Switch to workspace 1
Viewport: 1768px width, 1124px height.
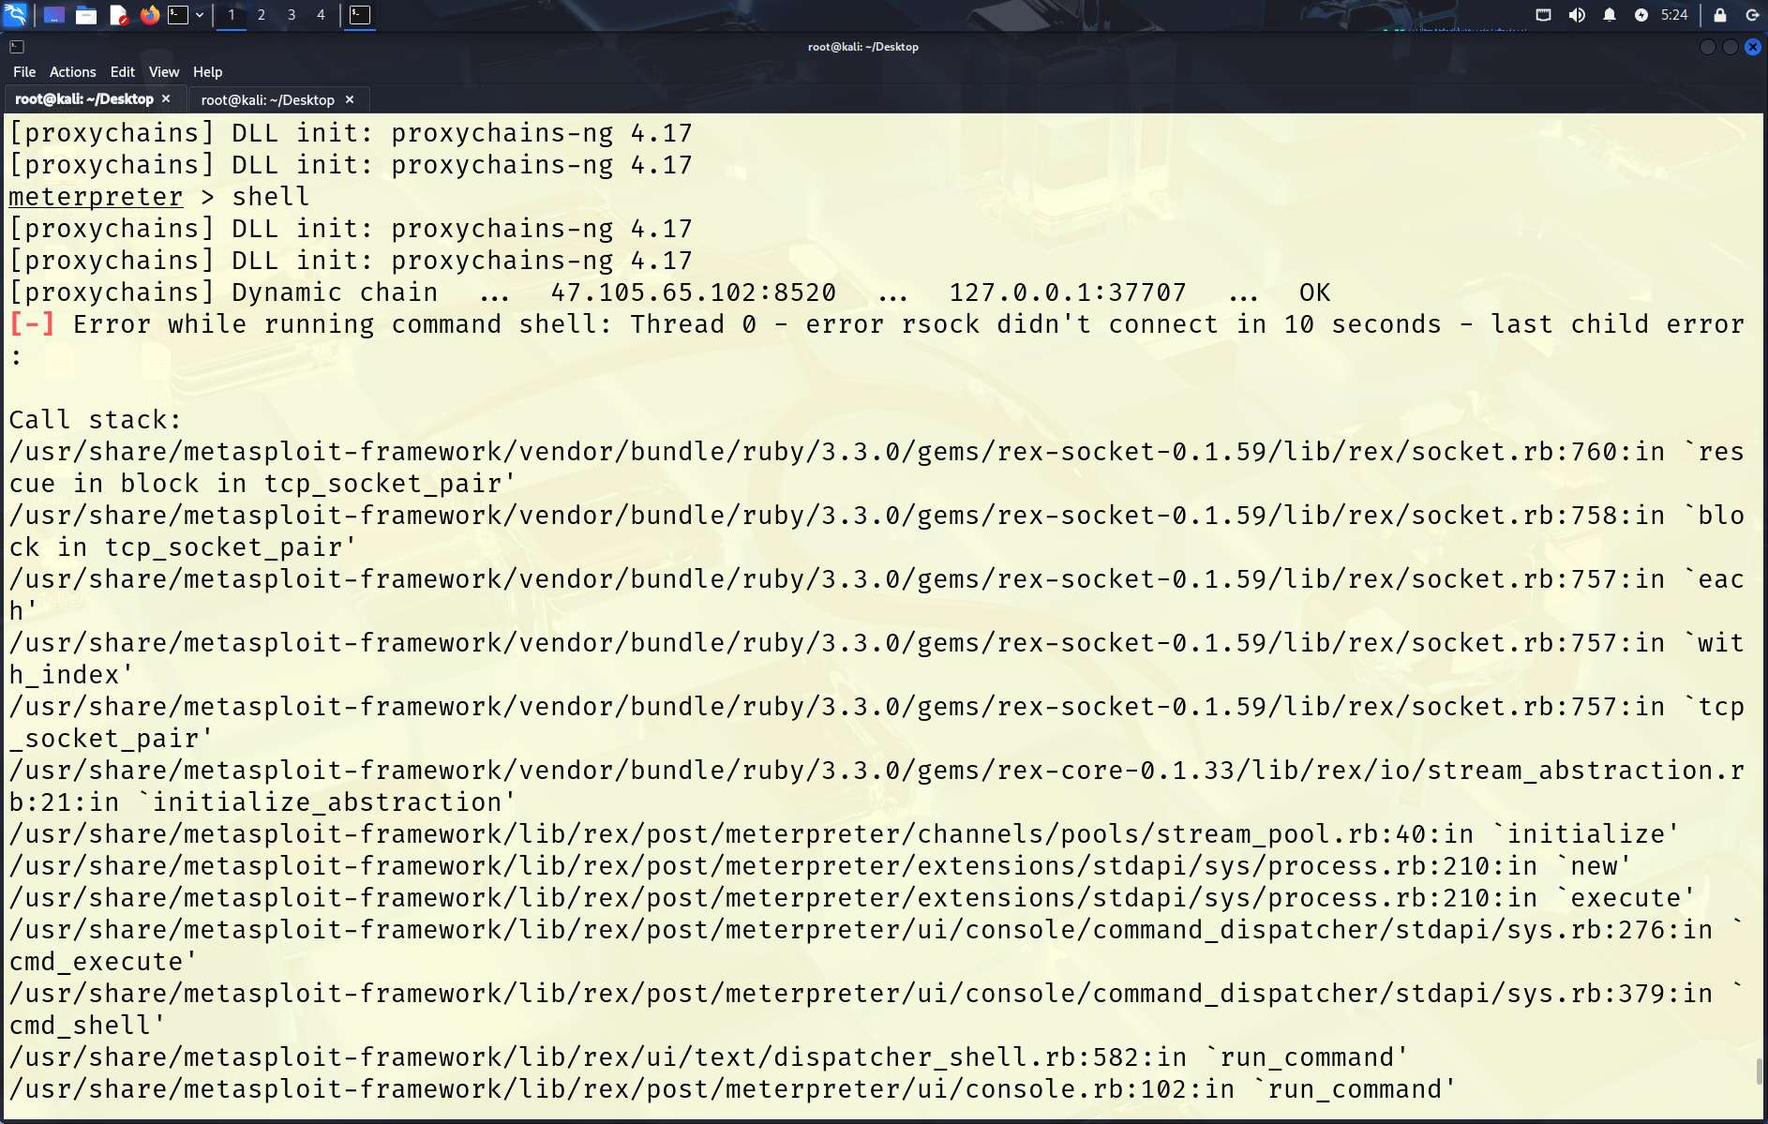232,15
